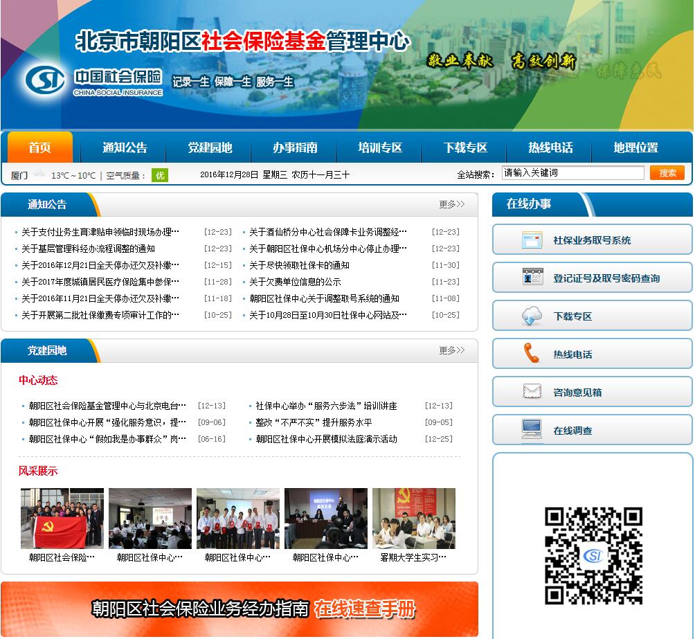Open notice 关于2016年11月21日全天停办还欠及补缴
Screen dimensions: 695x639
click(x=100, y=298)
